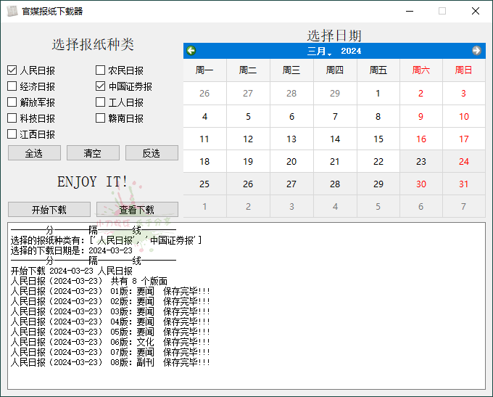The image size is (493, 397).
Task: Click the previous month arrow icon
Action: [x=191, y=51]
